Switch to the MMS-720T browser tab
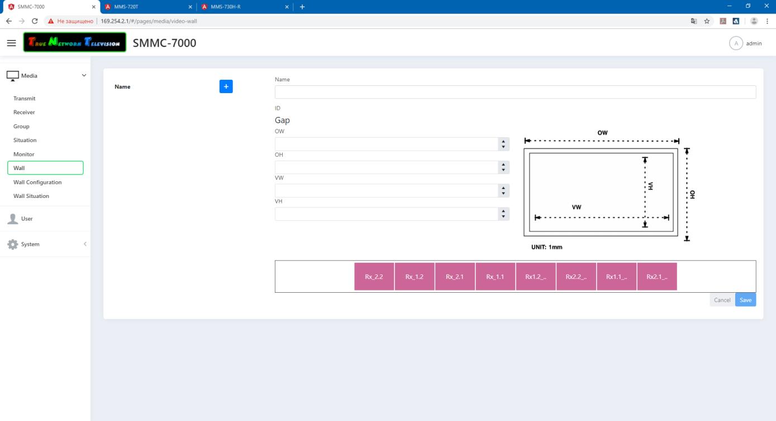Screen dimensions: 776x421 point(145,7)
